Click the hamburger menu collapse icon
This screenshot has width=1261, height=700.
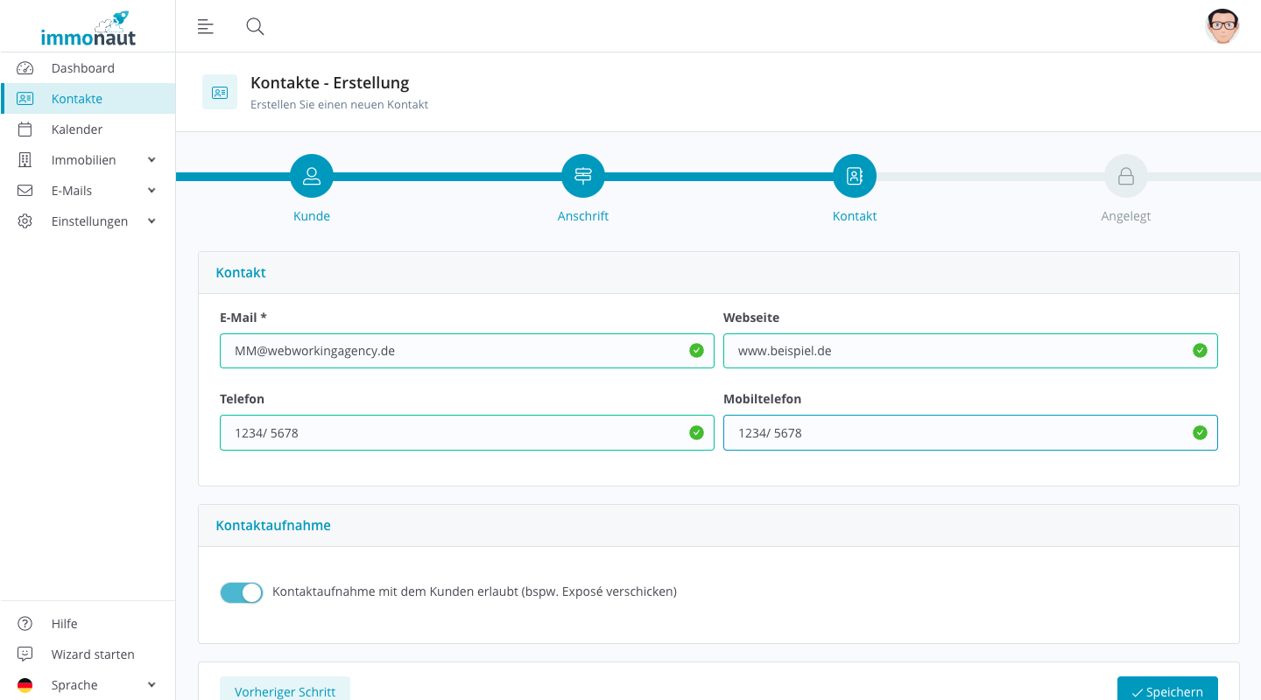click(x=206, y=26)
